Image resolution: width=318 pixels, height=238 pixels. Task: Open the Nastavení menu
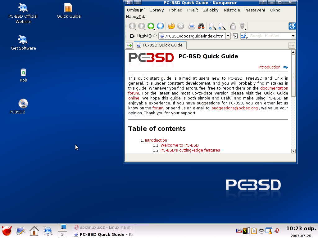click(x=255, y=10)
